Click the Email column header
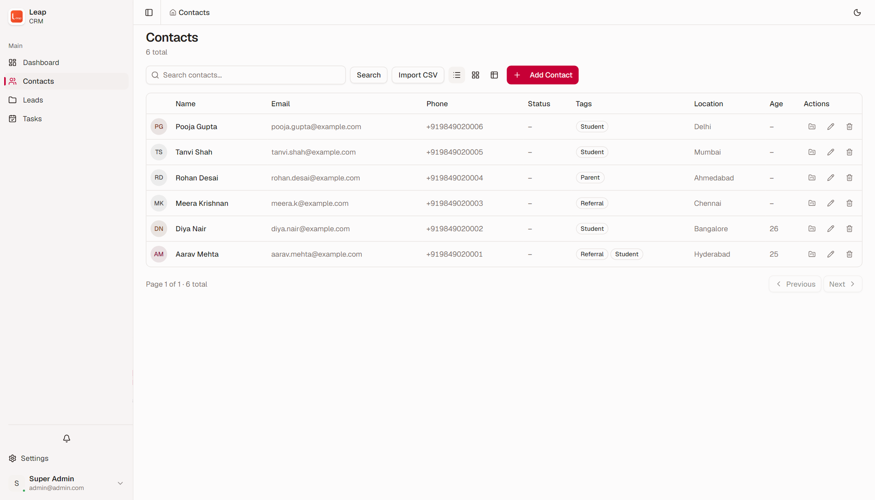875x500 pixels. tap(280, 104)
